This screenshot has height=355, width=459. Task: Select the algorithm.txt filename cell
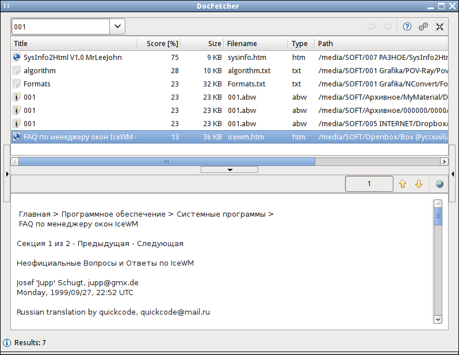pyautogui.click(x=249, y=71)
